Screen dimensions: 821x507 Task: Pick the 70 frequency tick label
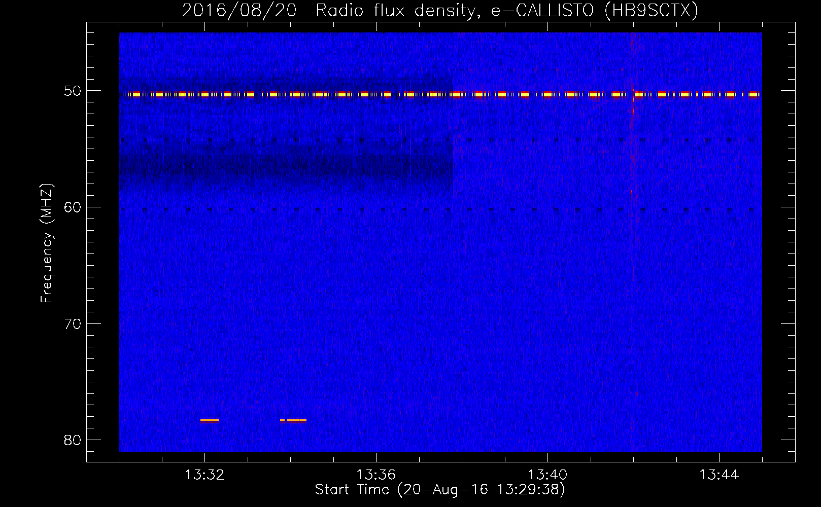[73, 324]
